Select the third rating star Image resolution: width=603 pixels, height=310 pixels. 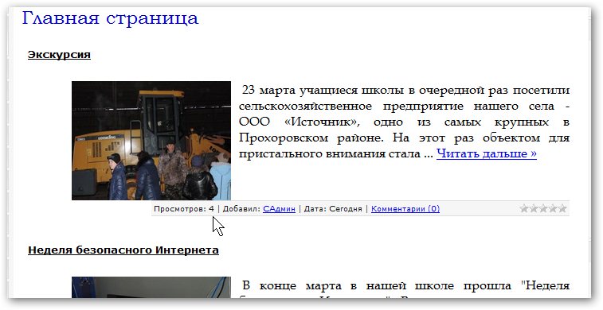[x=543, y=209]
